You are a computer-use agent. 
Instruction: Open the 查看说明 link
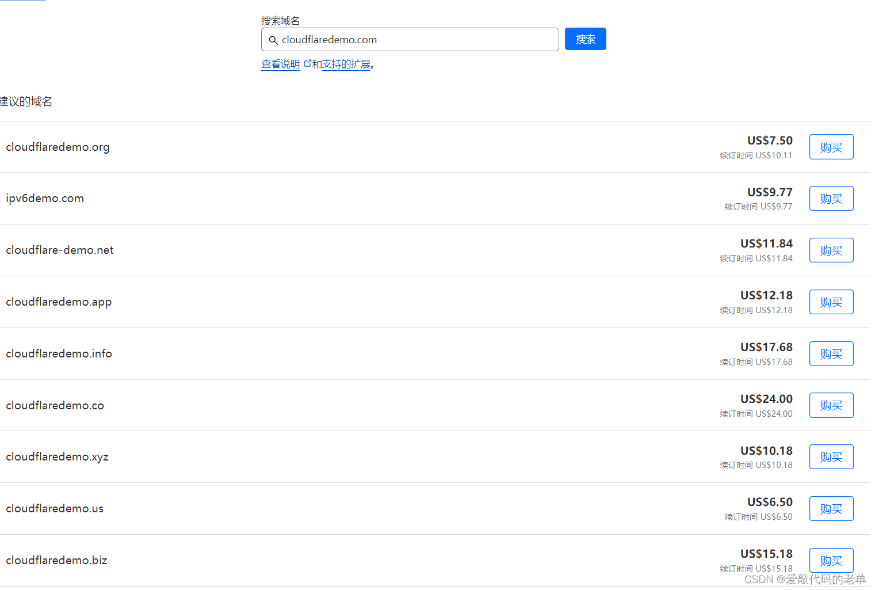280,64
